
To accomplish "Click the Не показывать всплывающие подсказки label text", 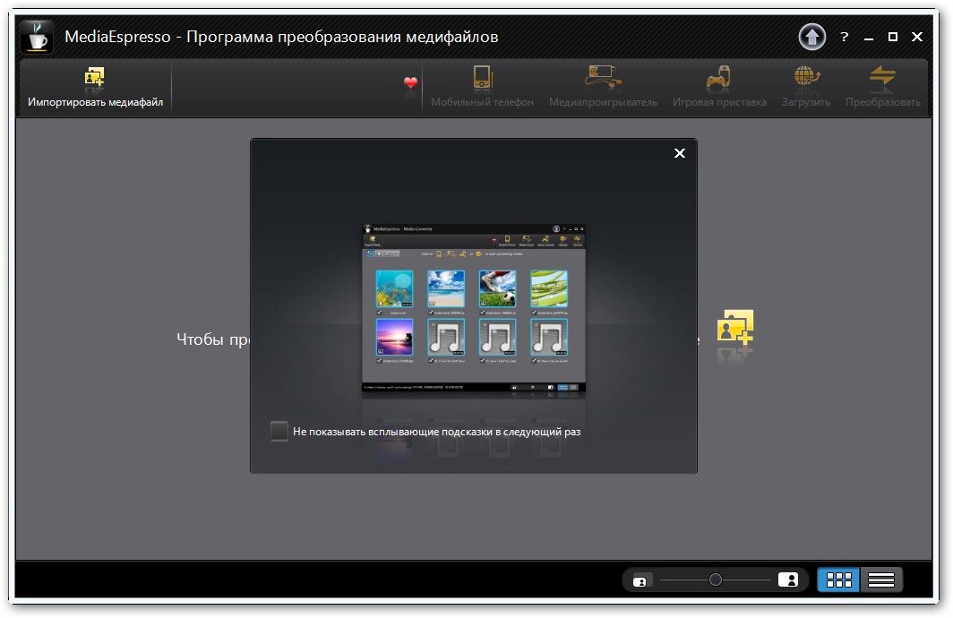I will (x=436, y=432).
